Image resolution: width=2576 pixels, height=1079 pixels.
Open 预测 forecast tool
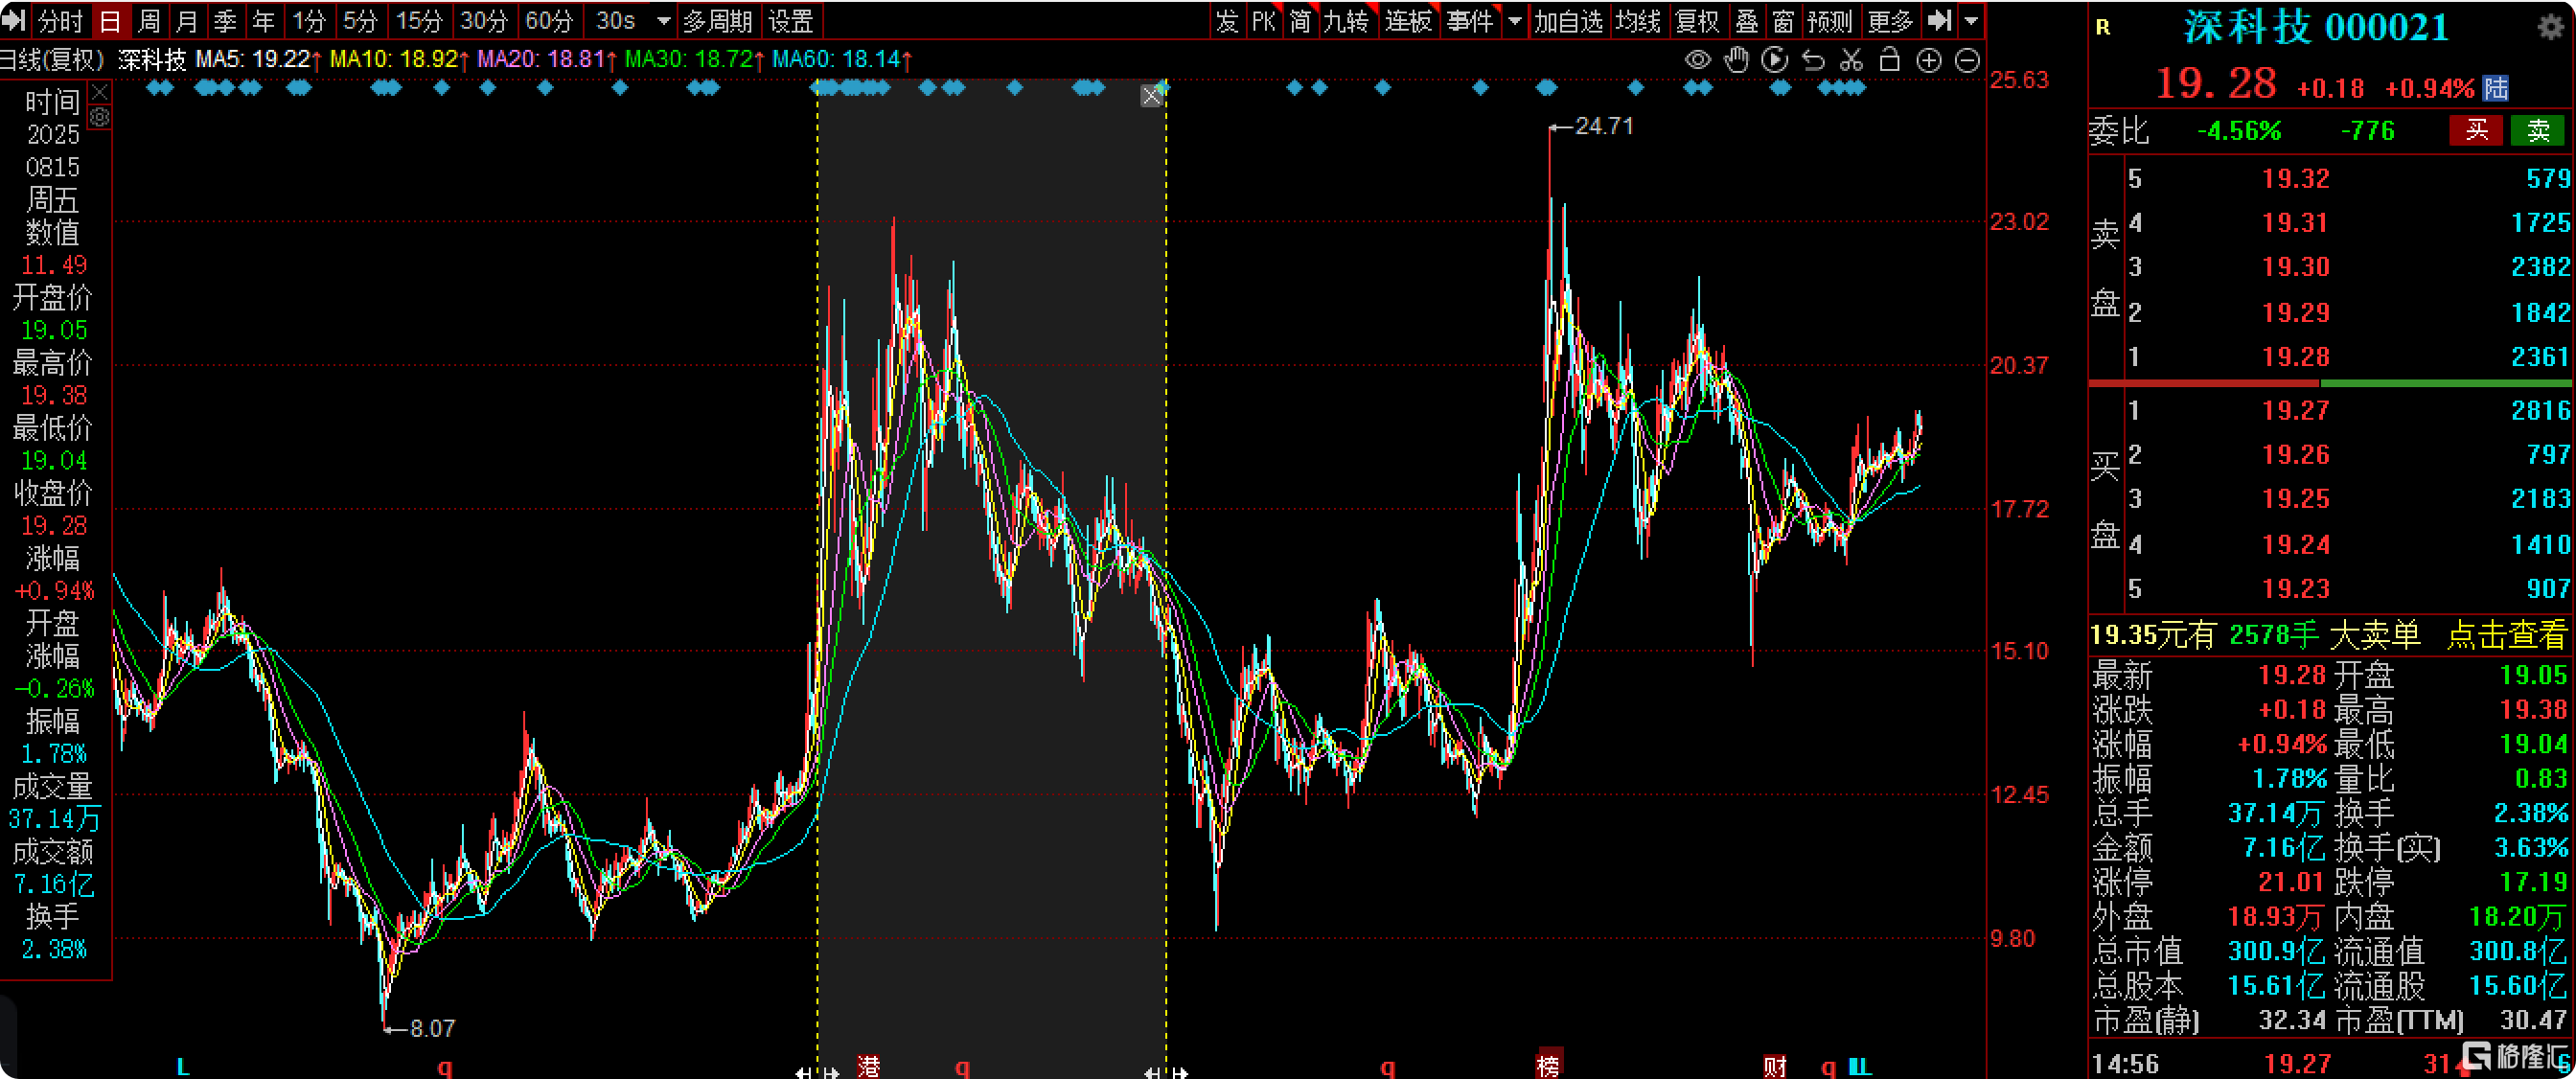pos(1830,20)
